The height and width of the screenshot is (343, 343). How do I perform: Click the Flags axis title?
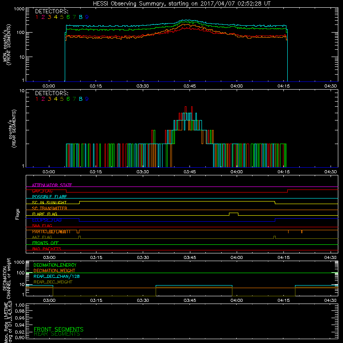18,214
